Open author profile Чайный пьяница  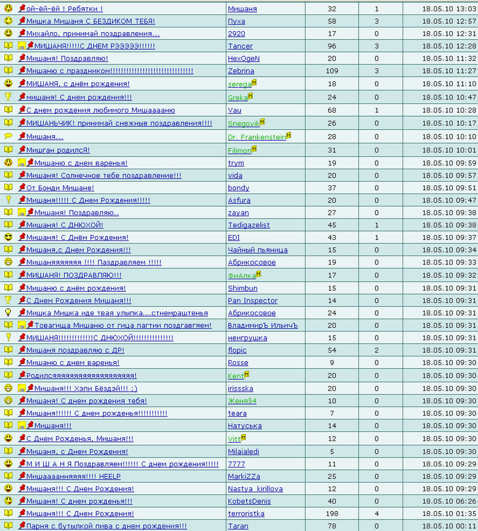[x=258, y=250]
